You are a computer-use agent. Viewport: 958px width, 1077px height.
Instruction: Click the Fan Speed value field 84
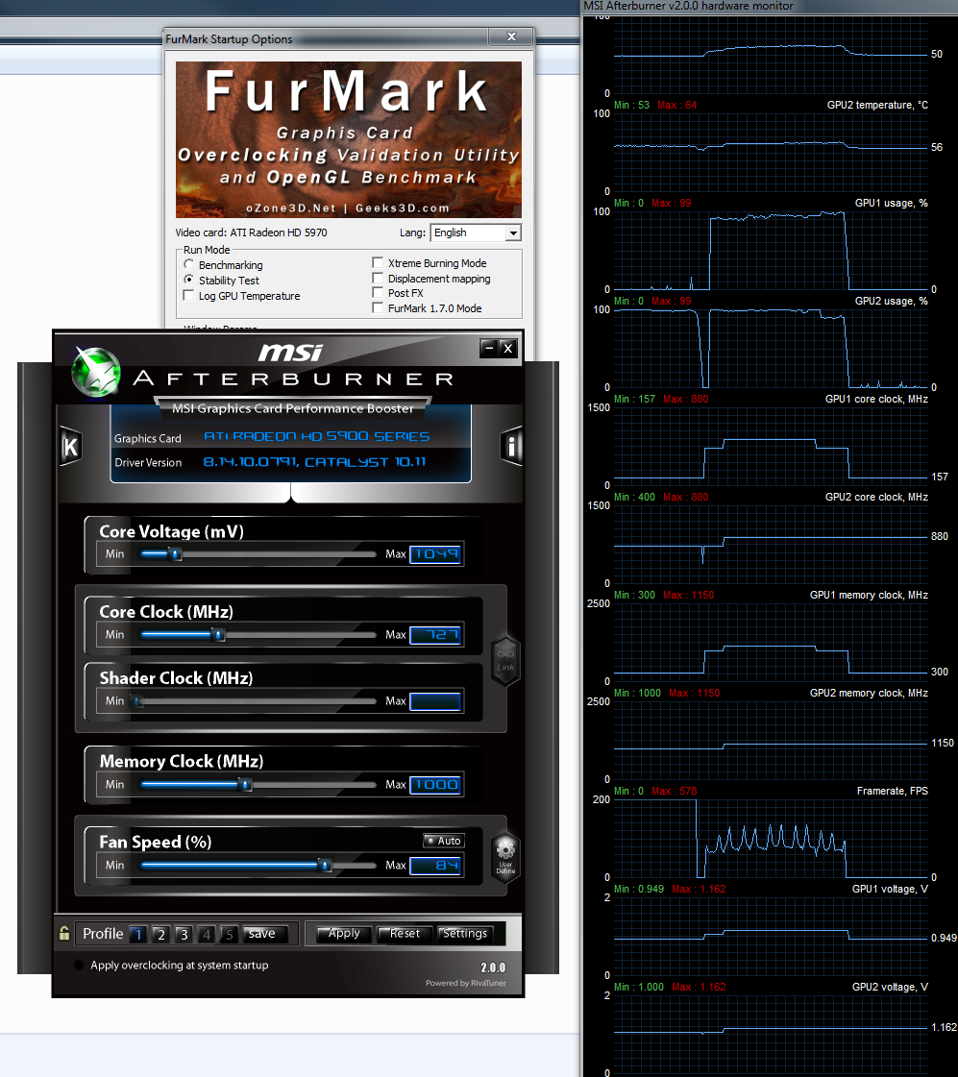(435, 866)
